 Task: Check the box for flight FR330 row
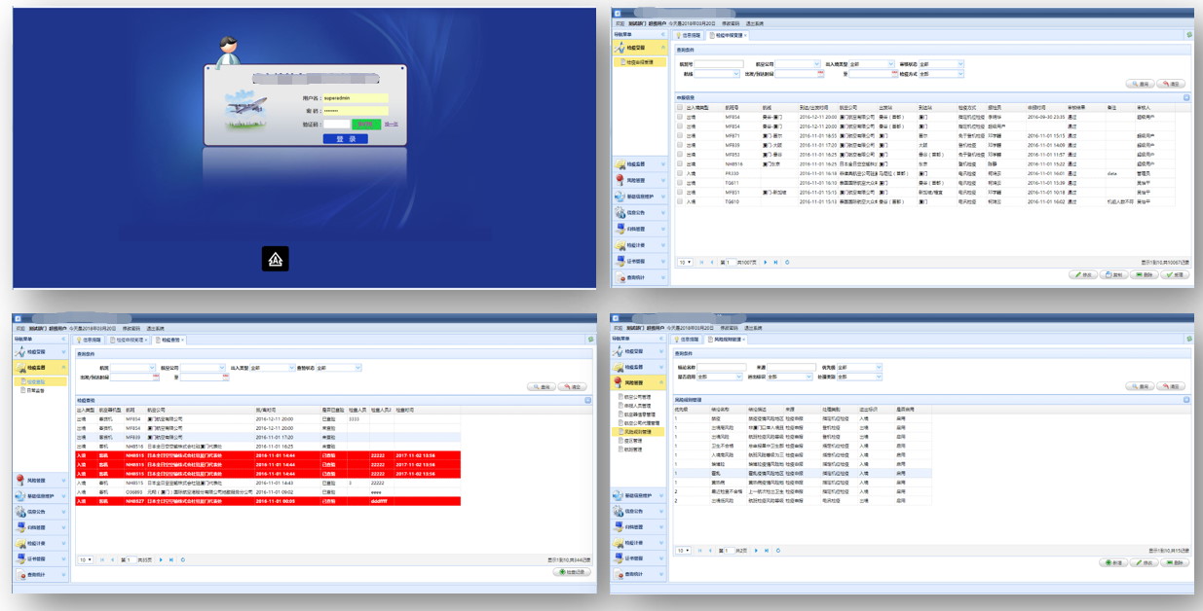click(680, 173)
